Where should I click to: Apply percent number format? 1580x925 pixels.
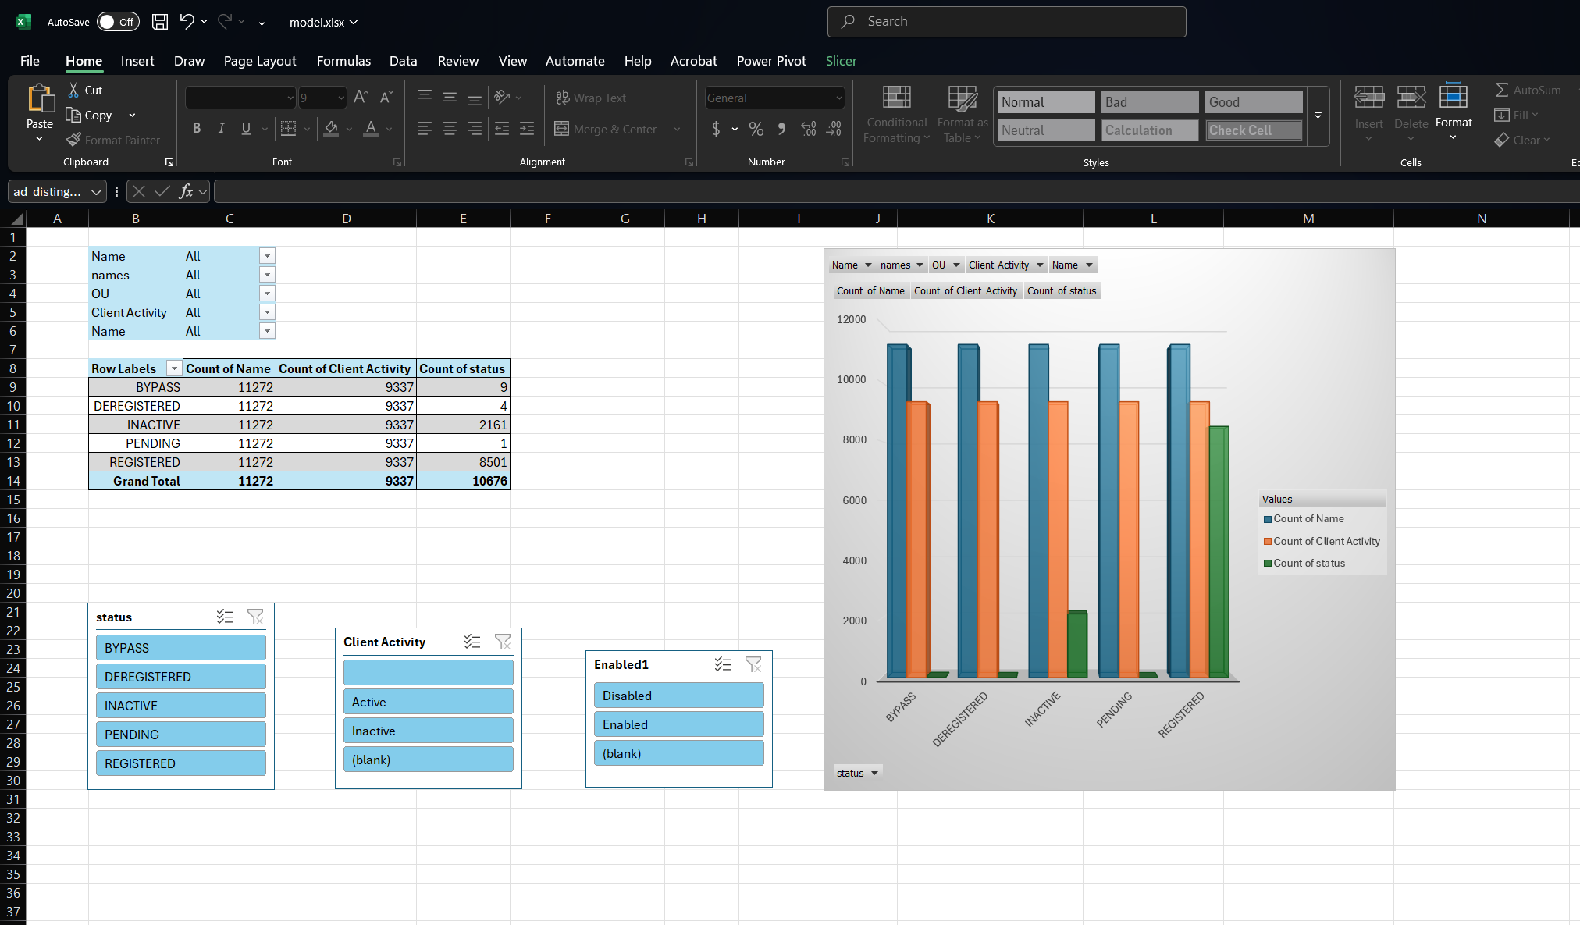(755, 129)
